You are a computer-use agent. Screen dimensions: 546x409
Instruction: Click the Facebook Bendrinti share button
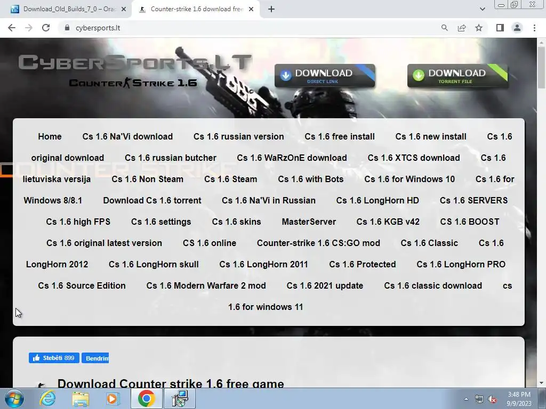point(95,358)
